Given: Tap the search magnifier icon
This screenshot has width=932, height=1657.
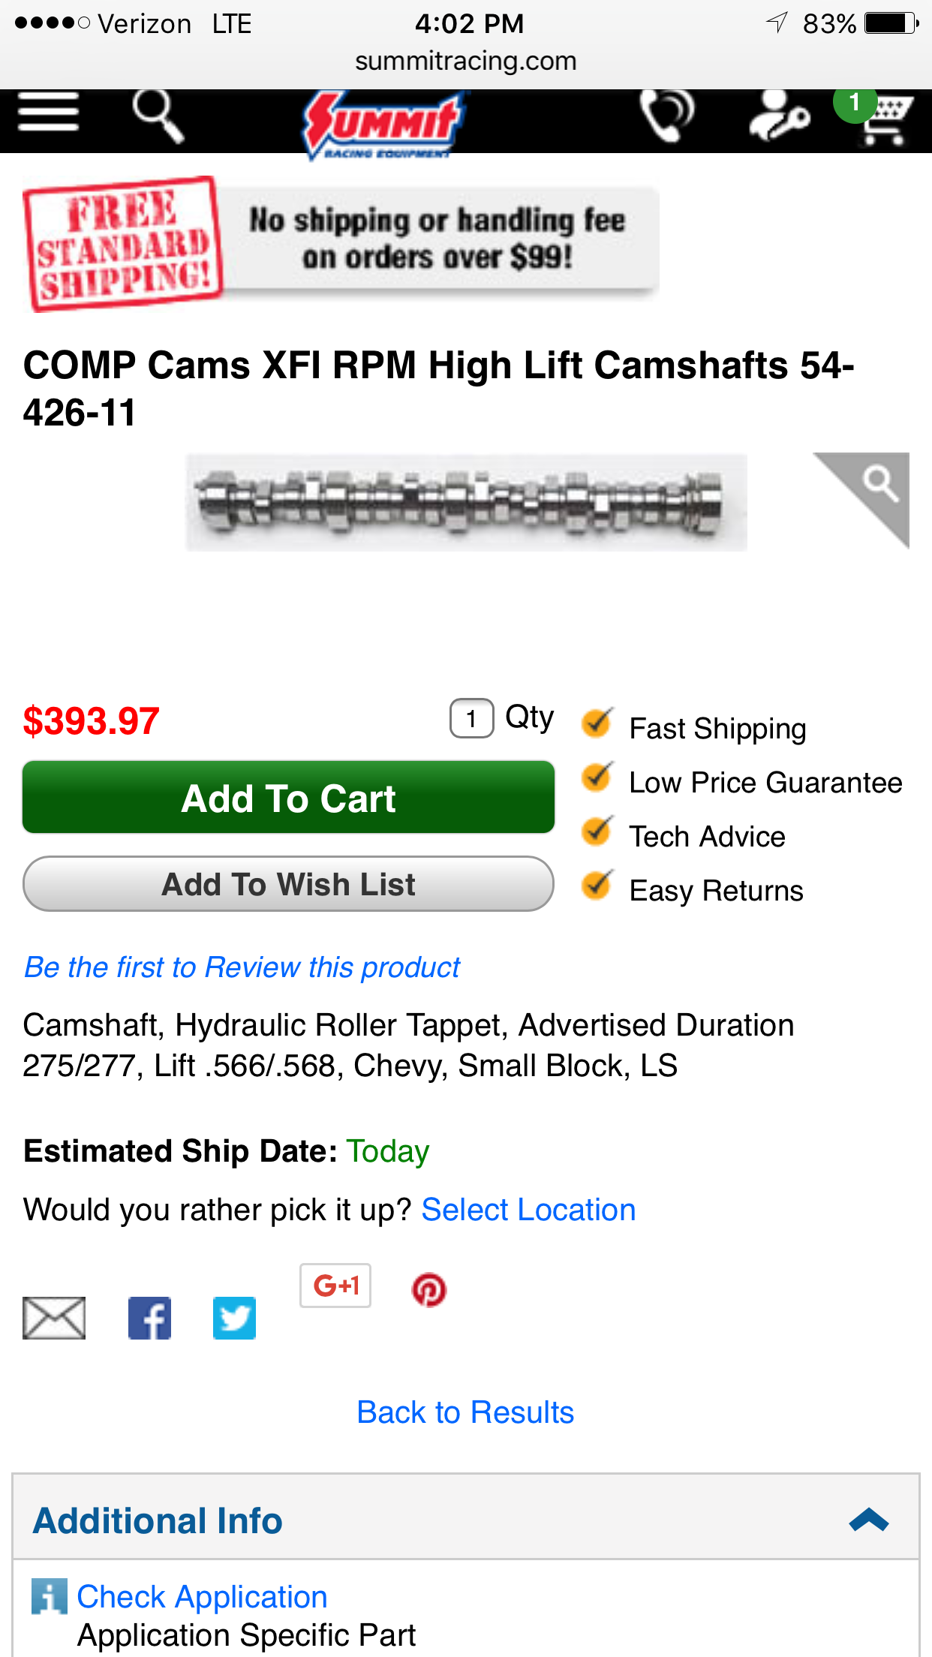Looking at the screenshot, I should [158, 116].
